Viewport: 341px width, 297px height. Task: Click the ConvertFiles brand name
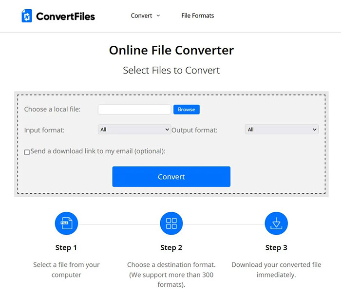[65, 16]
